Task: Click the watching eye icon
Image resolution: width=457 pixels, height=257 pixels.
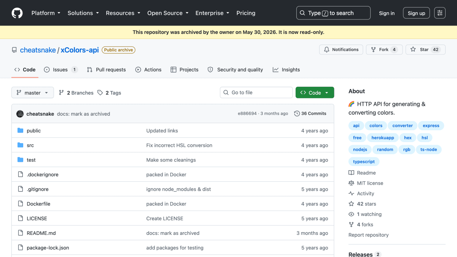Action: (351, 214)
